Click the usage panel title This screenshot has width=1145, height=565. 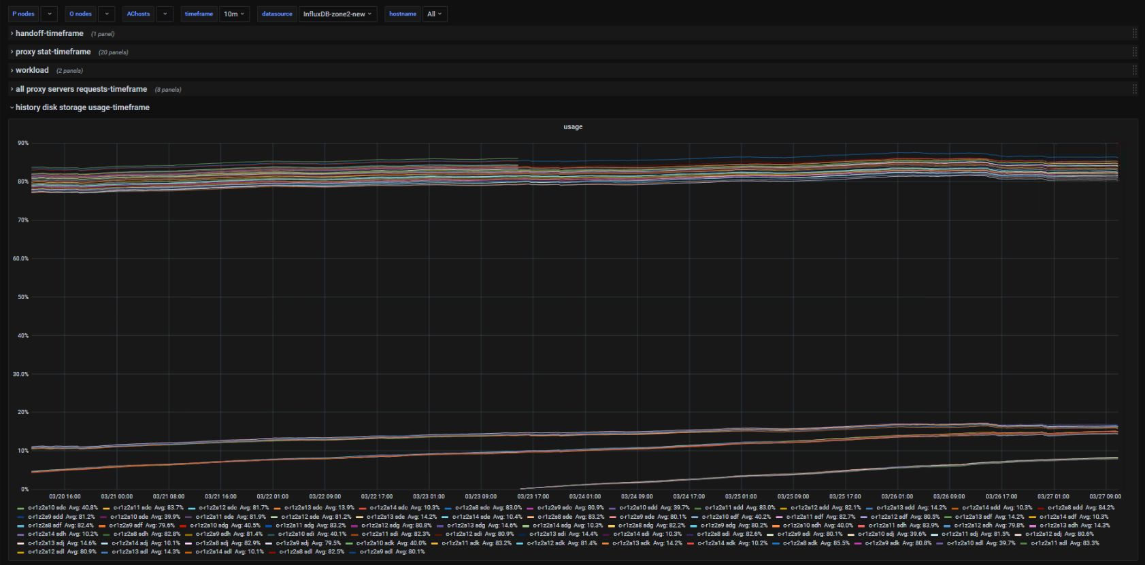(x=573, y=126)
